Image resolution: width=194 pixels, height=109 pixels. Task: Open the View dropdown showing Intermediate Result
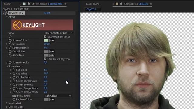click(x=59, y=33)
